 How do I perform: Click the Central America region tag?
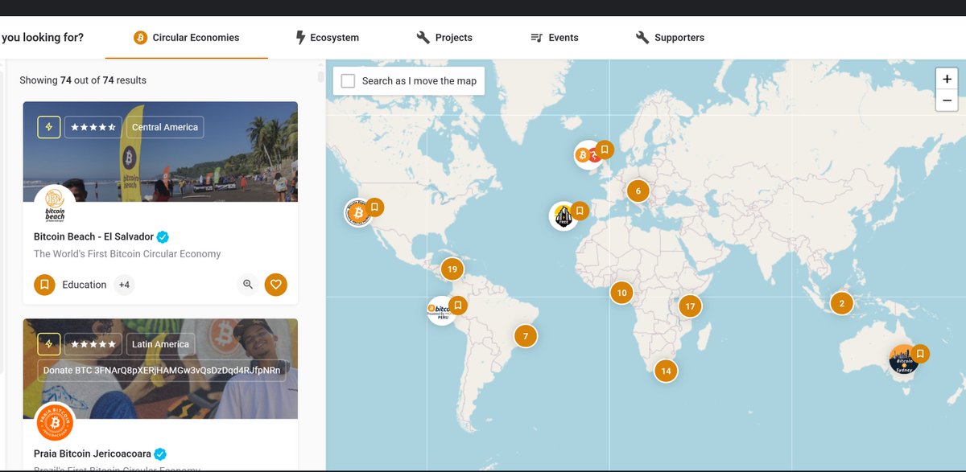(x=165, y=127)
